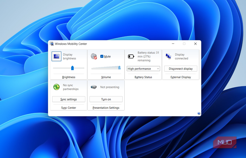
Task: Click the battery status icon
Action: click(x=131, y=56)
